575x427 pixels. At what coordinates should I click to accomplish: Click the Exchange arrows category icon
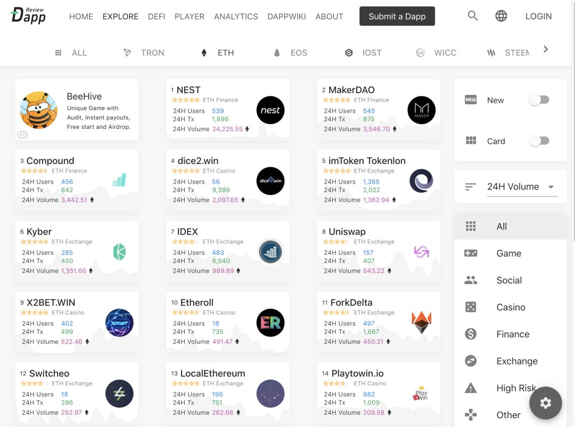tap(471, 361)
